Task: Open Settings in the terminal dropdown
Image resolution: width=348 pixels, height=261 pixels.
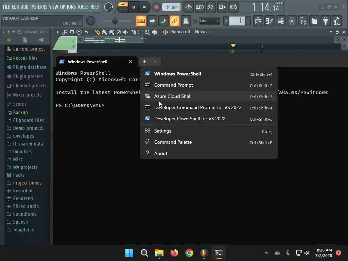Action: tap(209, 131)
